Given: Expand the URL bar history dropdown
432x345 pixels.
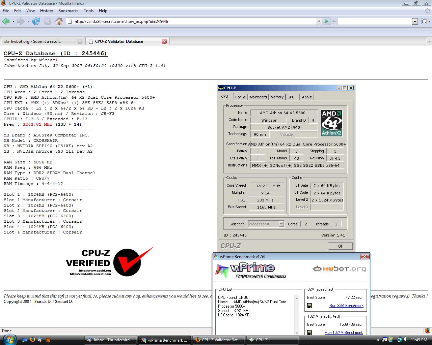Looking at the screenshot, I should [319, 21].
